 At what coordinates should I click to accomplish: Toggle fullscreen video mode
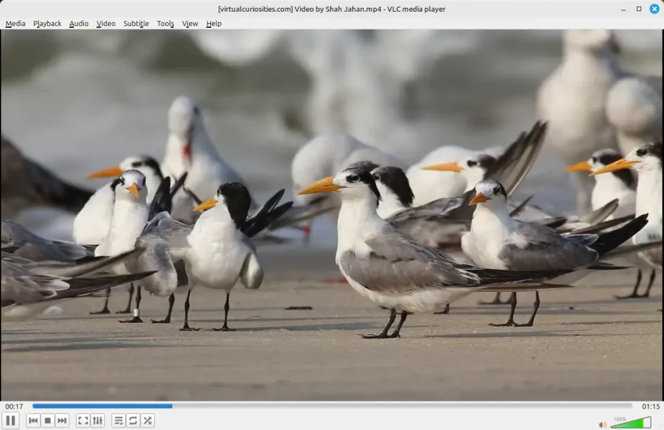83,421
